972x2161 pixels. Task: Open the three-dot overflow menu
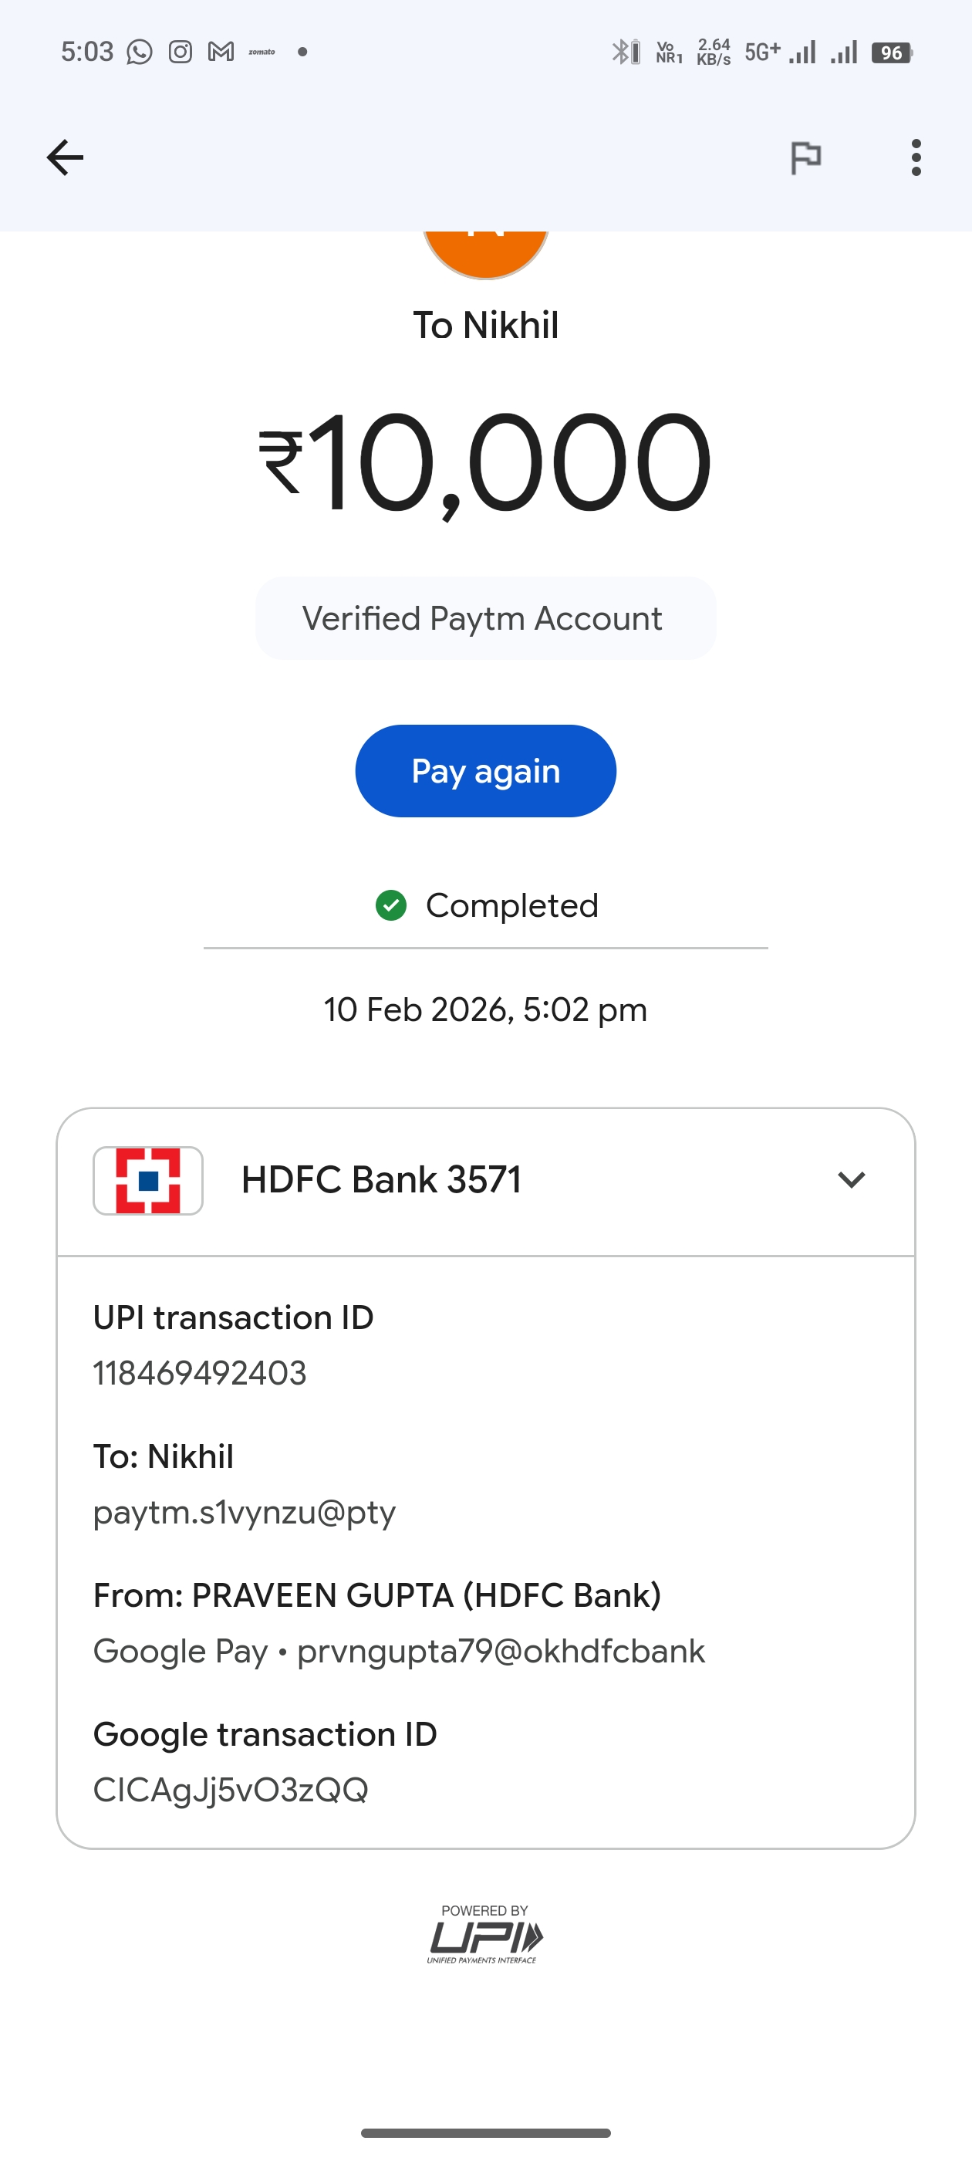(916, 157)
